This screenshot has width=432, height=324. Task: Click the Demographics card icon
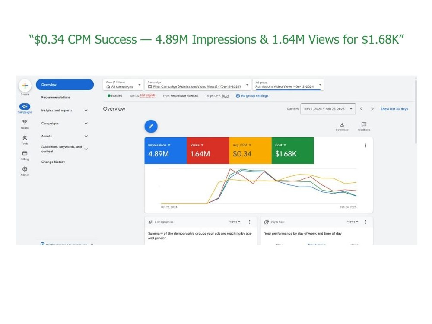150,222
